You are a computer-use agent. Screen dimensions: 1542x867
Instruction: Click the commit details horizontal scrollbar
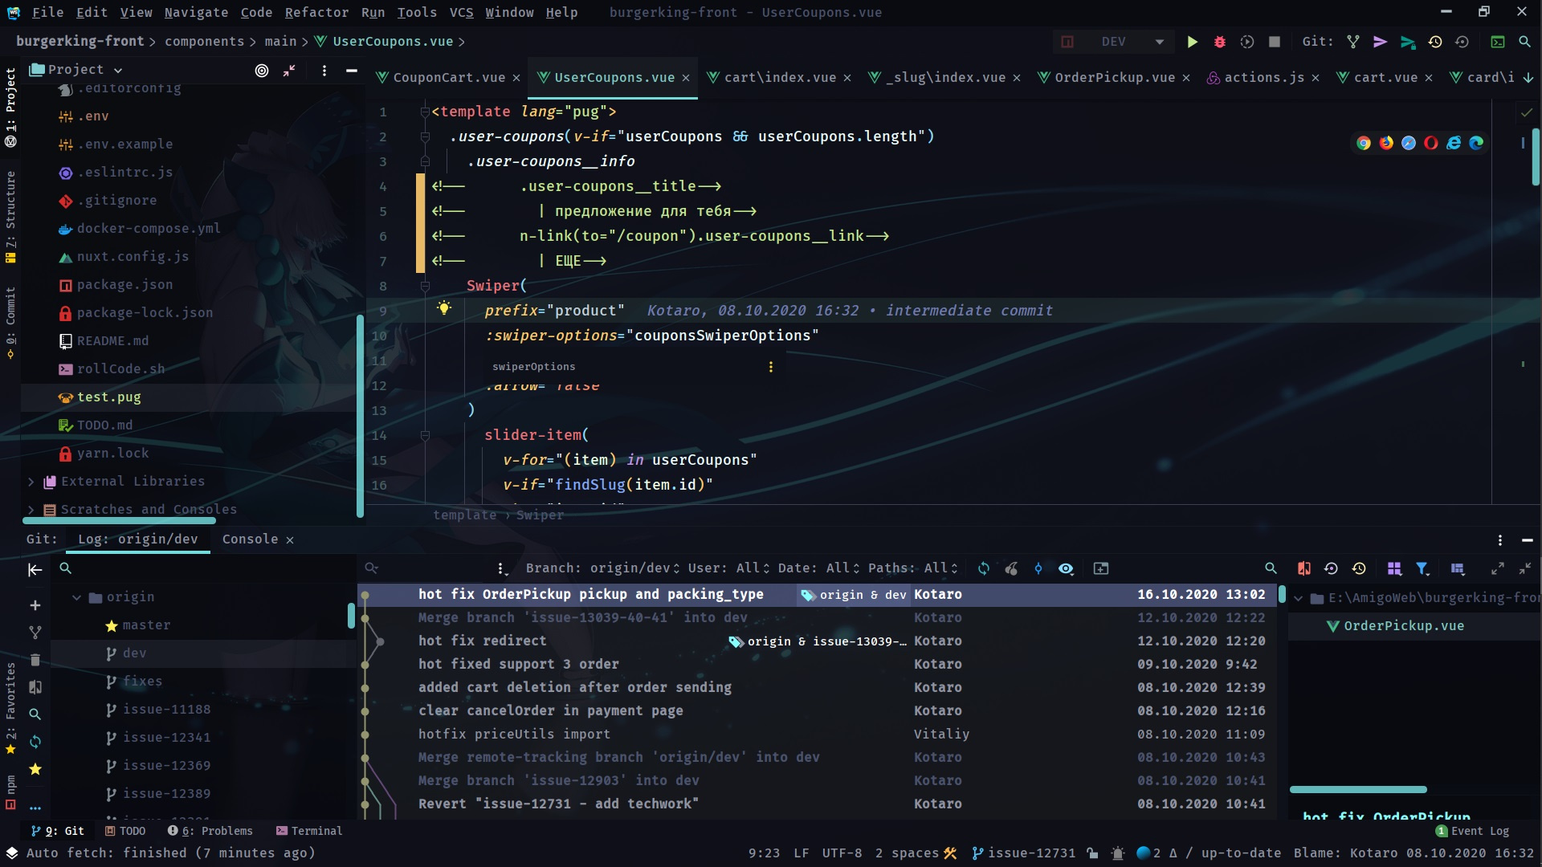[1358, 790]
